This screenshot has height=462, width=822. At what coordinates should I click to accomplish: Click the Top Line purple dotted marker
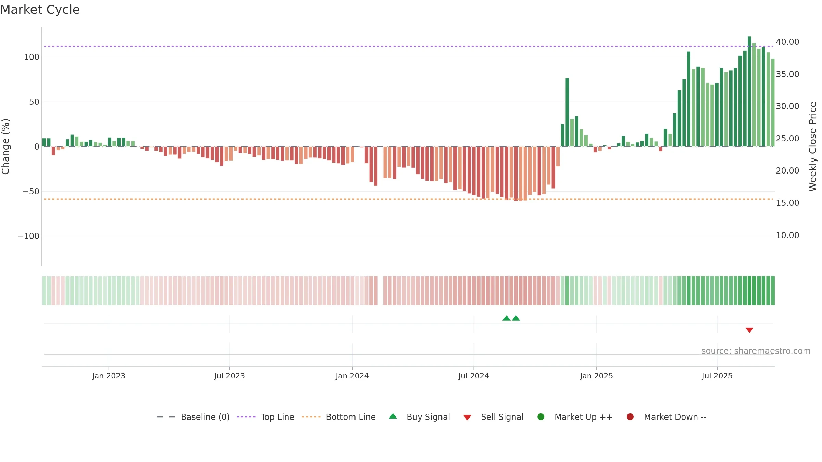point(246,417)
